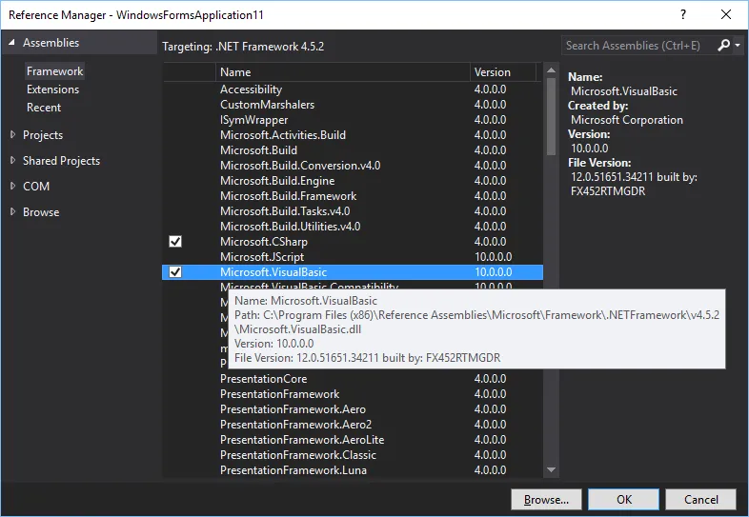This screenshot has height=517, width=749.
Task: Click the Microsoft Corporation text in details
Action: coord(627,120)
